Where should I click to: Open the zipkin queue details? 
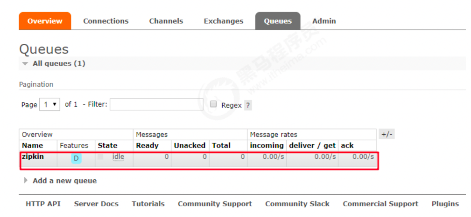pyautogui.click(x=33, y=156)
